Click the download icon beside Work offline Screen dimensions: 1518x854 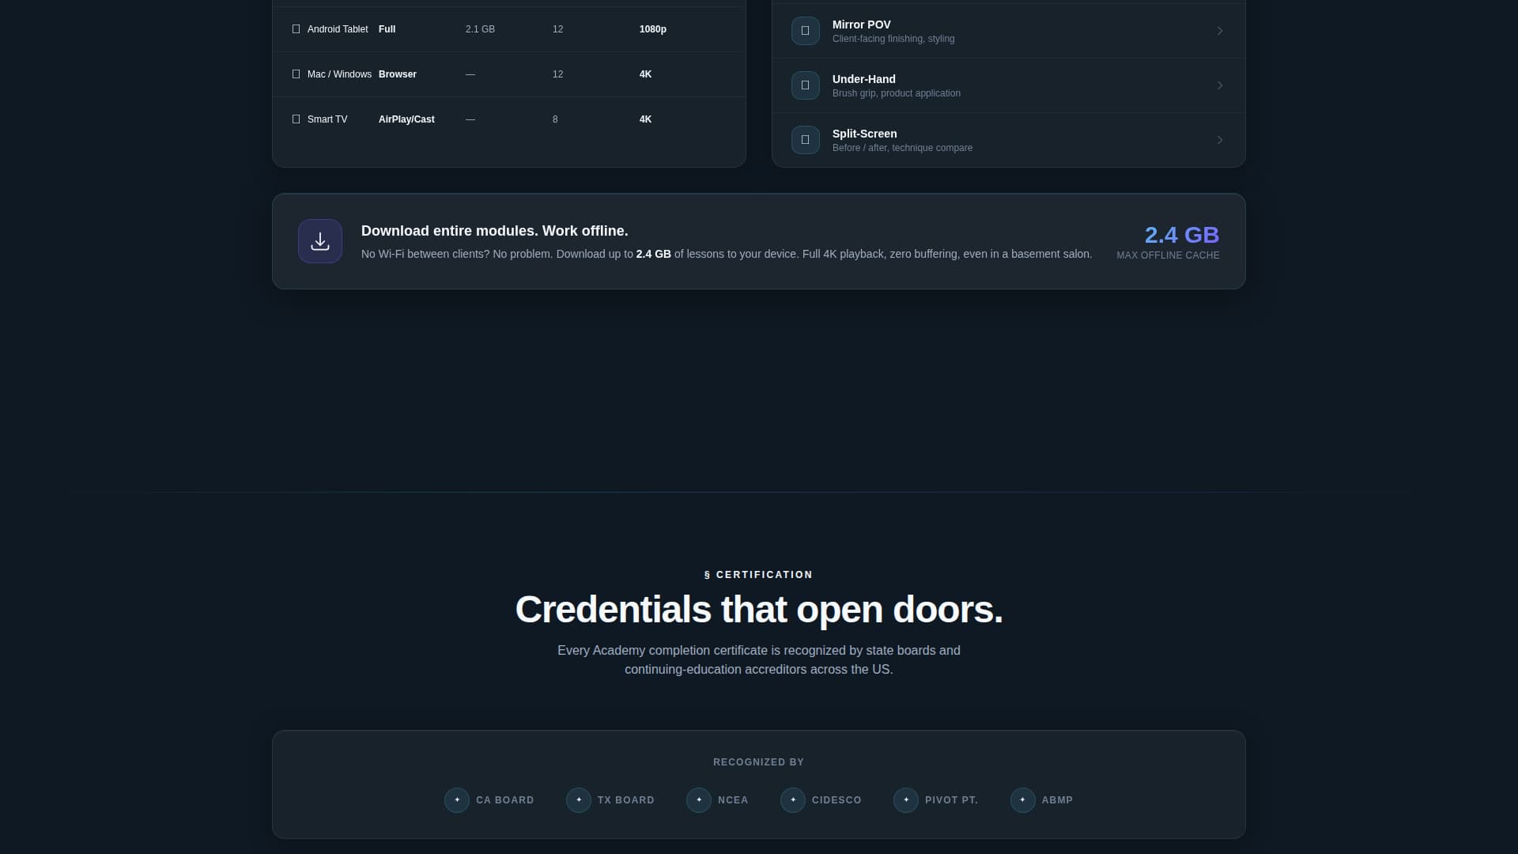320,241
